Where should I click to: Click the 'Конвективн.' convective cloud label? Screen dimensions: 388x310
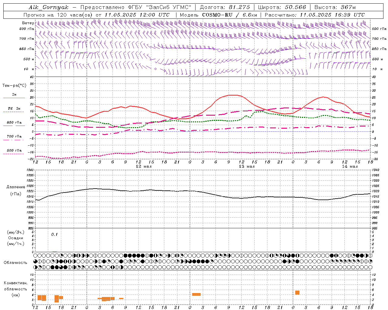tap(15, 283)
